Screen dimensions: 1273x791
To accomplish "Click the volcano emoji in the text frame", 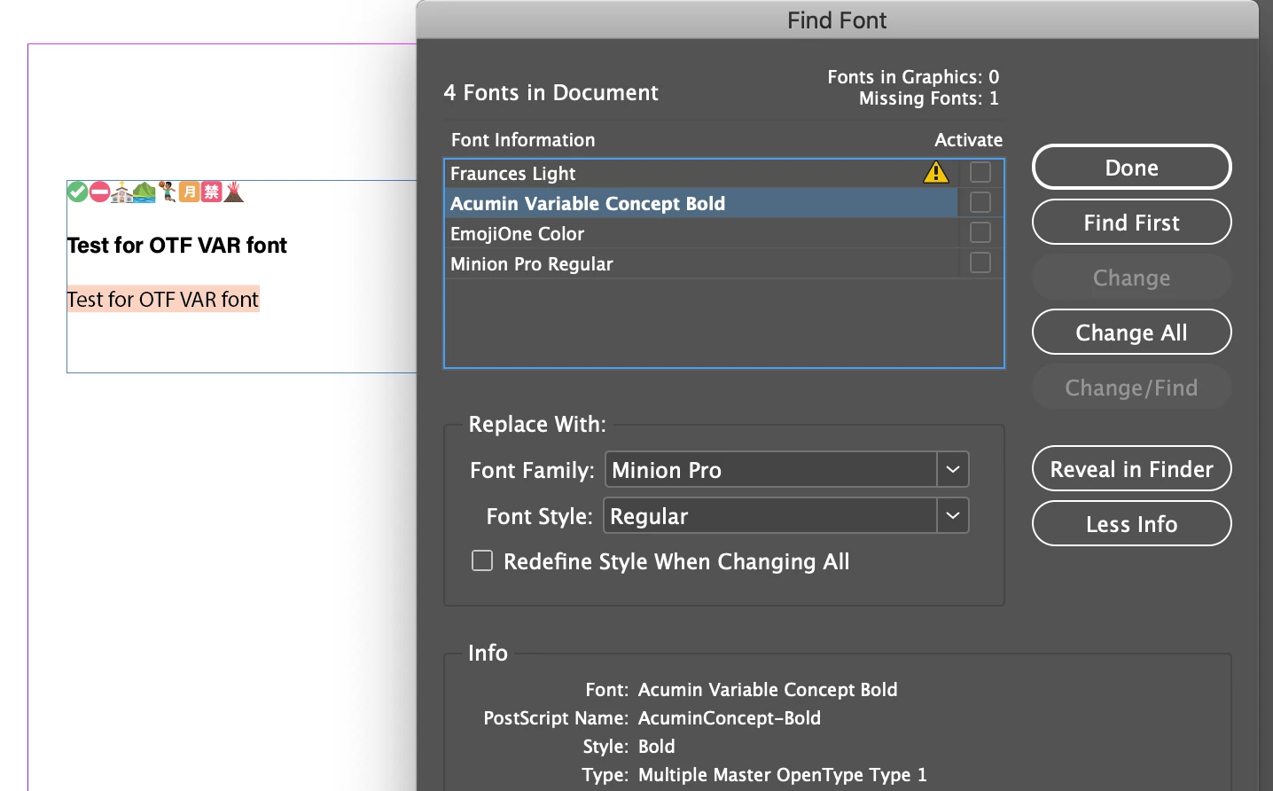I will [234, 192].
